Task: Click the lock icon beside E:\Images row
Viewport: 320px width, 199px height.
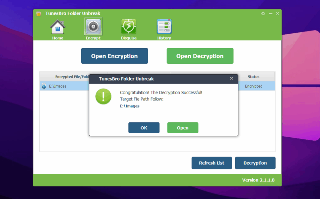Action: [x=44, y=86]
